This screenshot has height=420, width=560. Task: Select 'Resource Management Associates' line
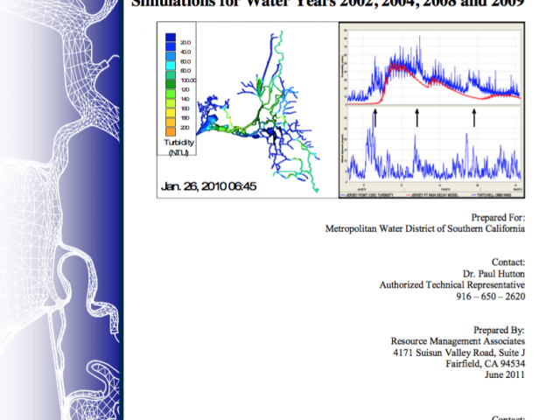[458, 341]
